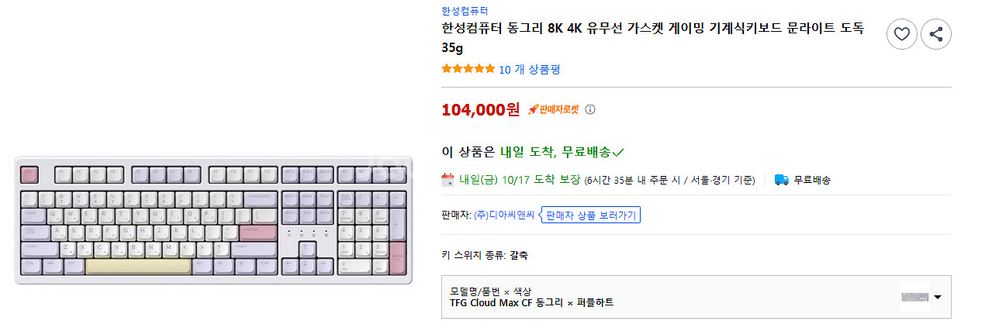The width and height of the screenshot is (985, 331).
Task: Click calendar icon beside delivery date
Action: coord(448,180)
